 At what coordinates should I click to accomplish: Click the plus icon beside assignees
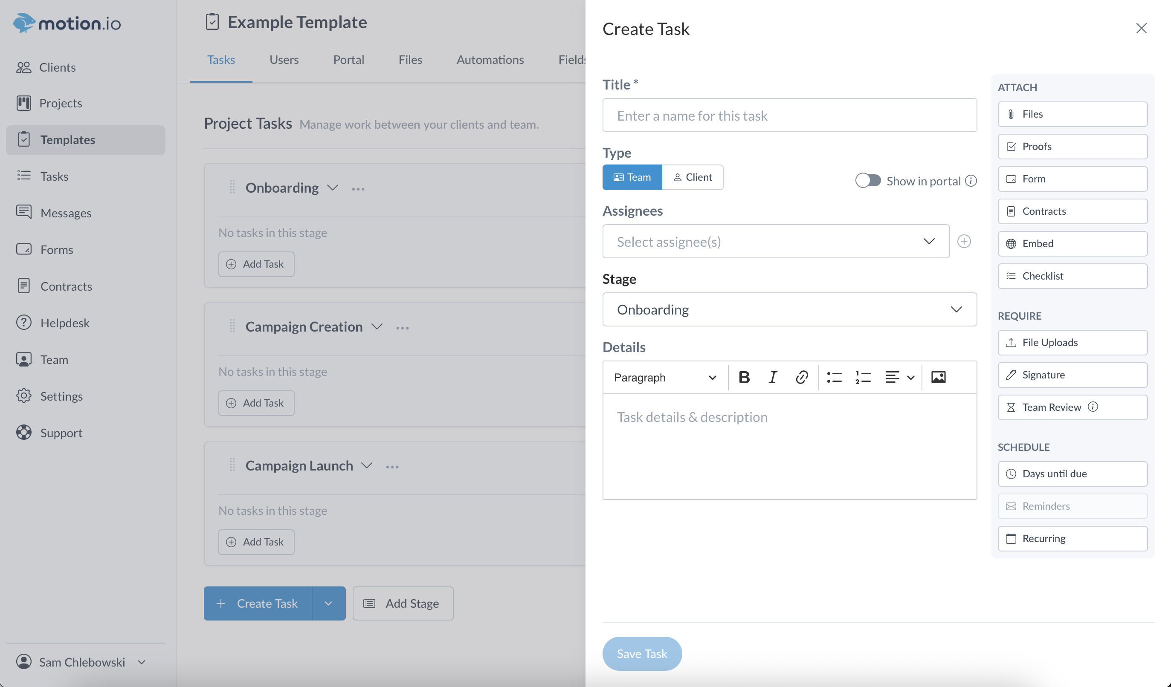click(x=964, y=241)
